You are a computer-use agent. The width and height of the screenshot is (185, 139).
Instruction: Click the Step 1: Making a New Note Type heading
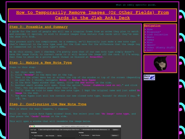coord(40,62)
